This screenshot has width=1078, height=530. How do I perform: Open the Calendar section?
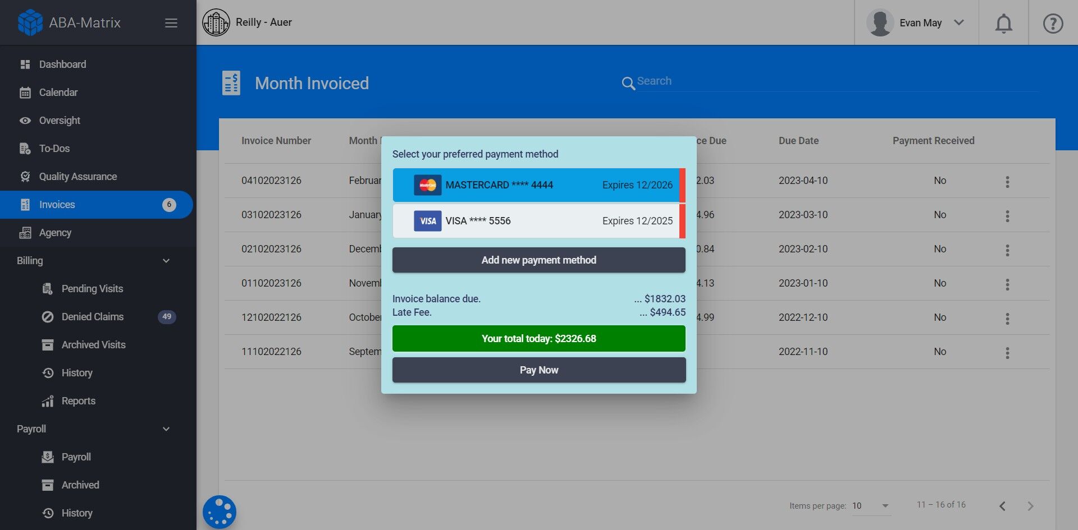58,92
